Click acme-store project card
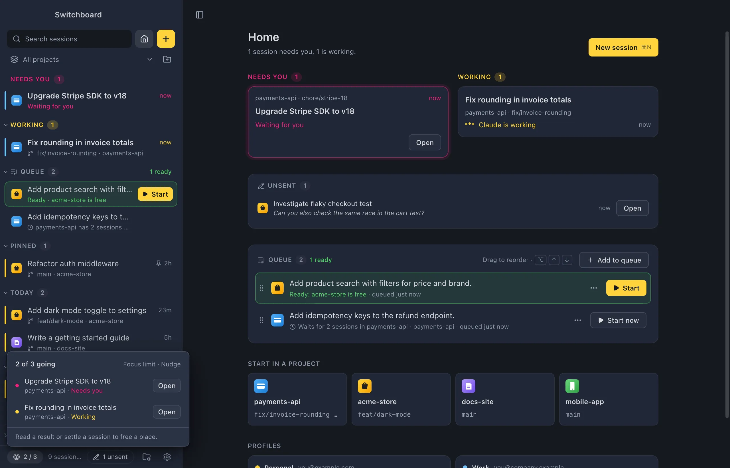The image size is (730, 468). 401,399
